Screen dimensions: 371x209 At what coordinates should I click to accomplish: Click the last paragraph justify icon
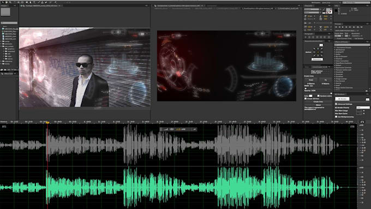(328, 37)
